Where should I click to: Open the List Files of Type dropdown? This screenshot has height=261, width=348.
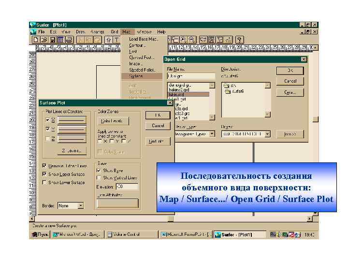(x=212, y=134)
